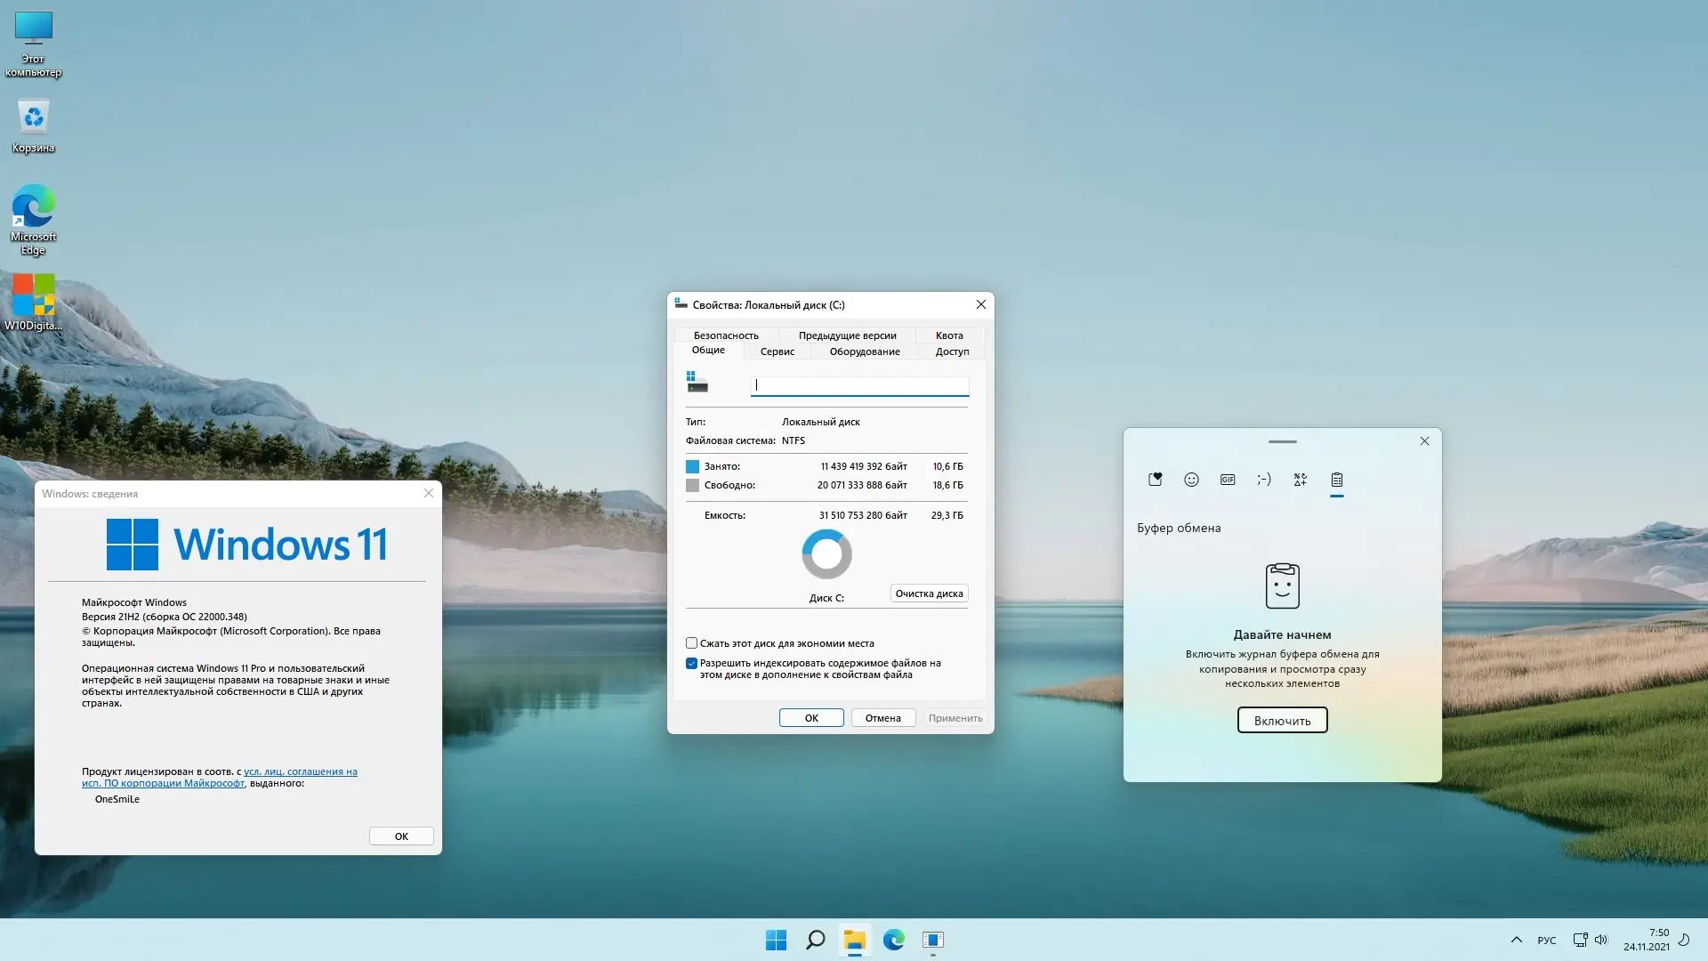Select the GIF tab icon
Screen dimensions: 1708x961
point(1228,480)
